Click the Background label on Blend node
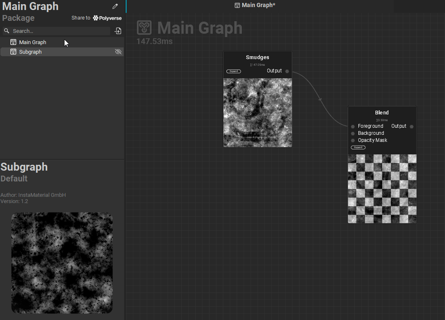Screen dimensions: 445x320 (371, 133)
